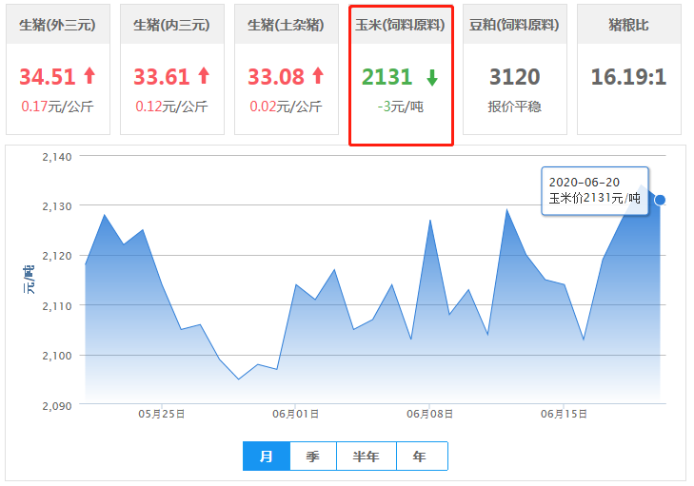Image resolution: width=694 pixels, height=486 pixels.
Task: Click the 16.19:1 pig-grain ratio value
Action: click(629, 76)
